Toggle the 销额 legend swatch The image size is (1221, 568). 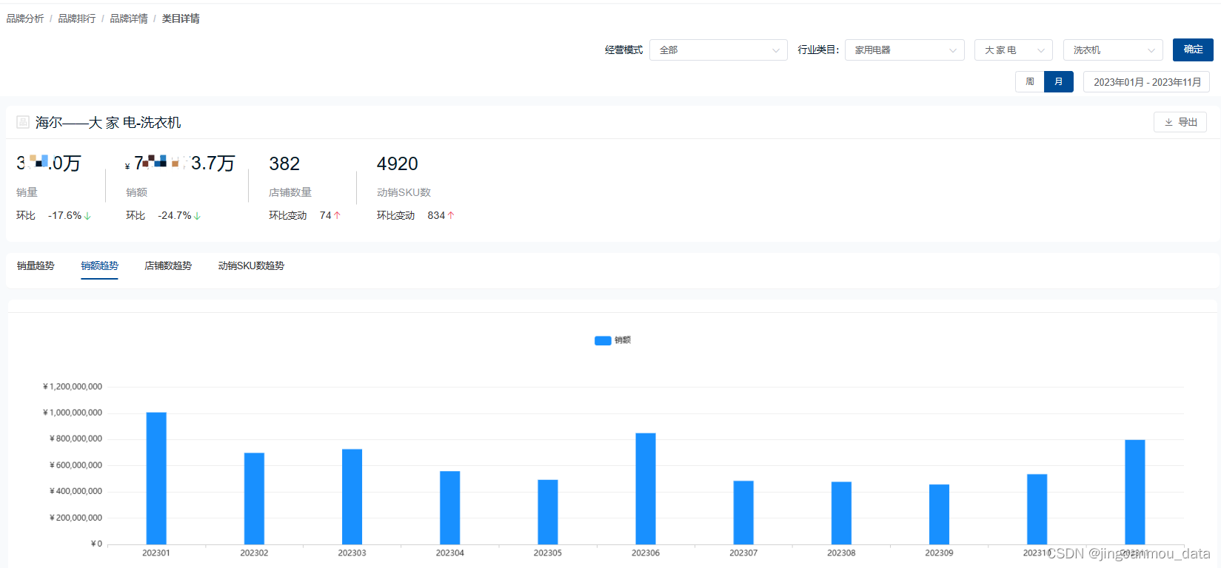(x=603, y=340)
